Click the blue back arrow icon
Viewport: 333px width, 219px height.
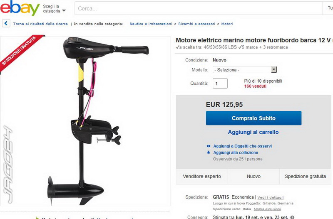(6, 23)
